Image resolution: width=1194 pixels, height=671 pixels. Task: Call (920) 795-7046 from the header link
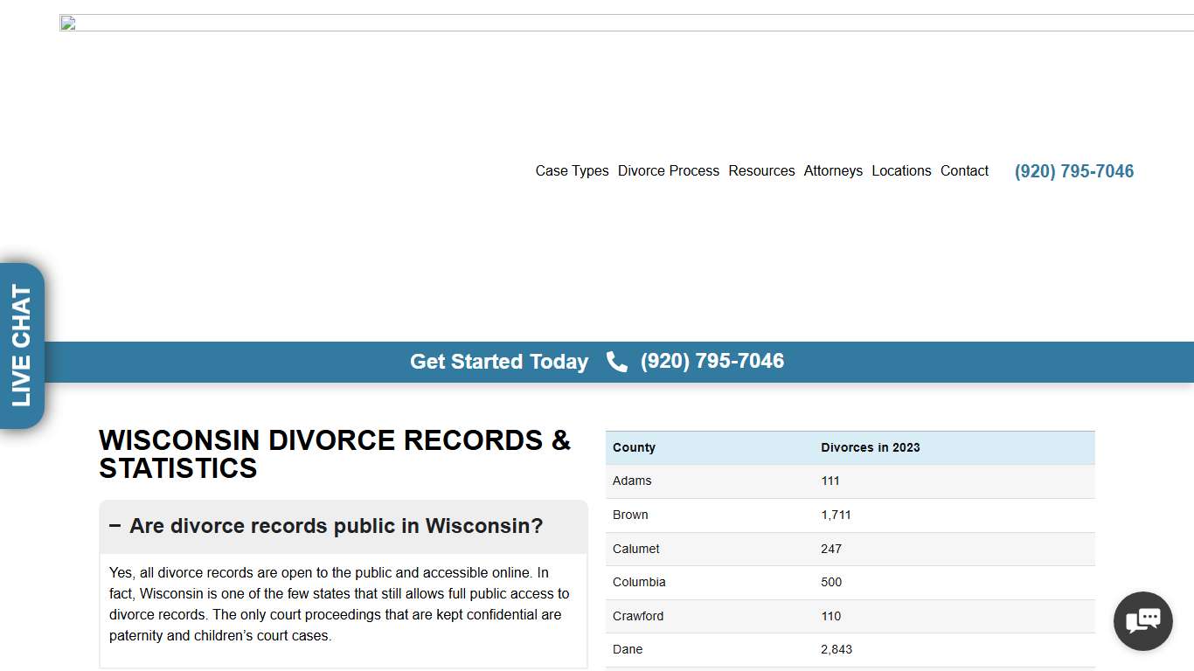click(x=1073, y=170)
